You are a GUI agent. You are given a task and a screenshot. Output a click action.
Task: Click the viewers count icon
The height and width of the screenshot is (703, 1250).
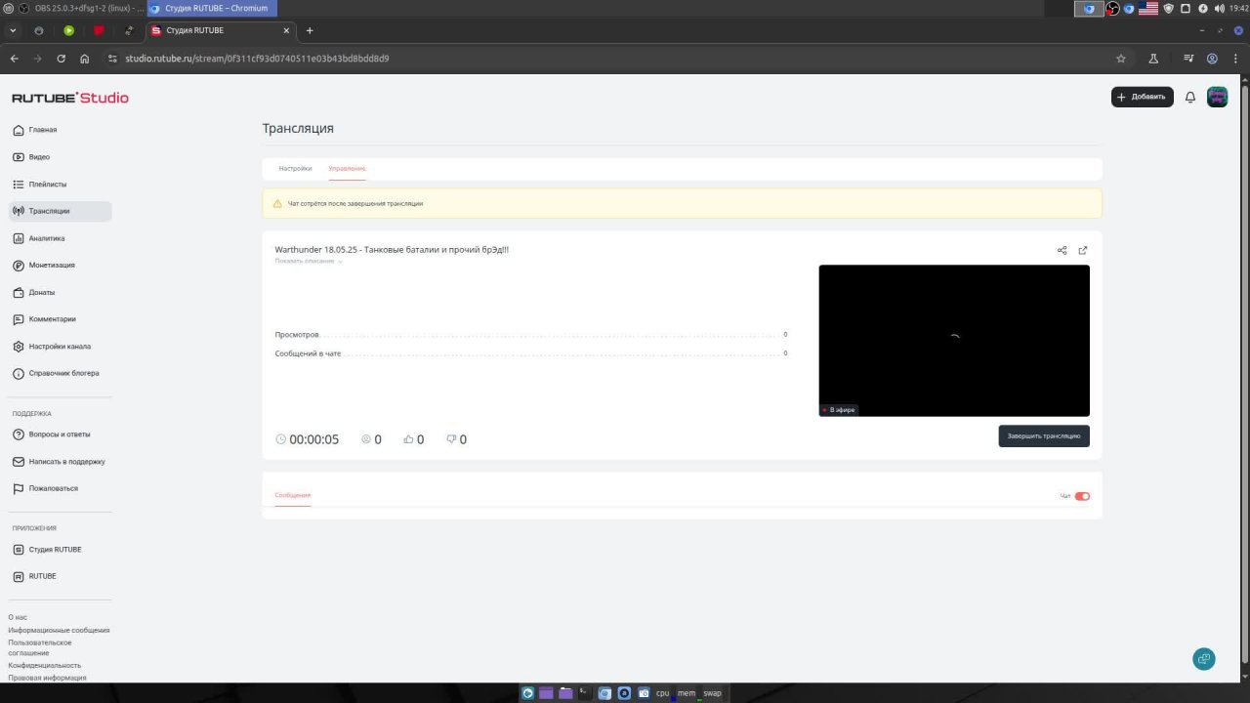tap(367, 439)
